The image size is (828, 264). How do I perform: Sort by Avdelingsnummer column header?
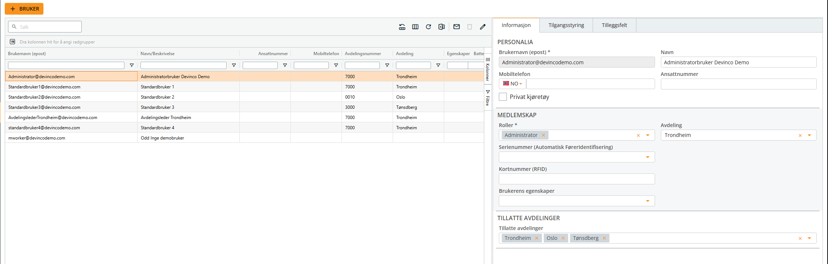[363, 54]
